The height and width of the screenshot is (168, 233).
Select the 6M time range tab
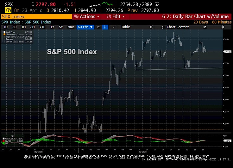[32, 27]
